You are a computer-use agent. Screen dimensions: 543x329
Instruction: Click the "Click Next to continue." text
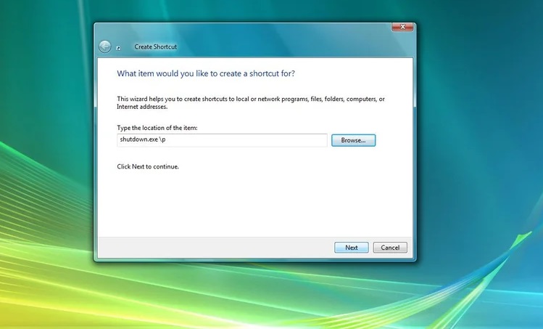(148, 166)
